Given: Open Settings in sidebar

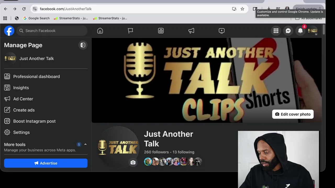Looking at the screenshot, I should [x=46, y=132].
